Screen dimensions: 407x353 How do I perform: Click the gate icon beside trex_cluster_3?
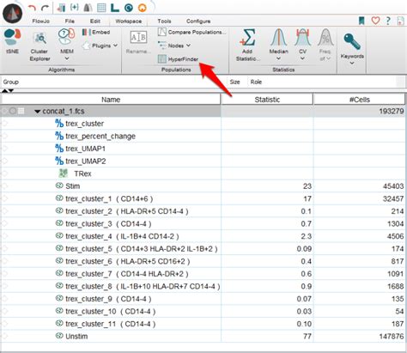[59, 223]
